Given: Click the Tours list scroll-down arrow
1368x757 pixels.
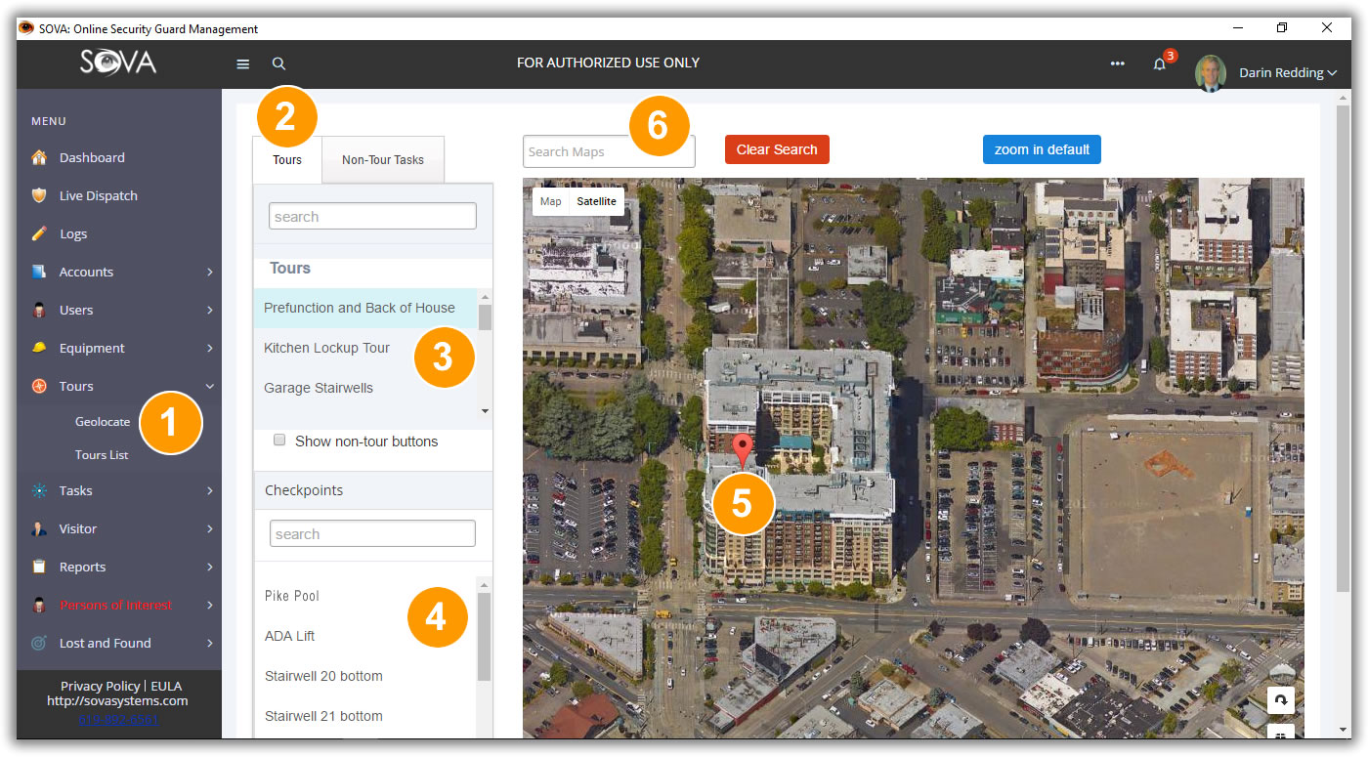Looking at the screenshot, I should 485,411.
